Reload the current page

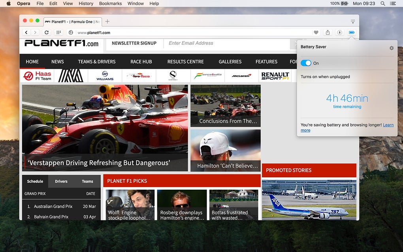click(x=47, y=32)
